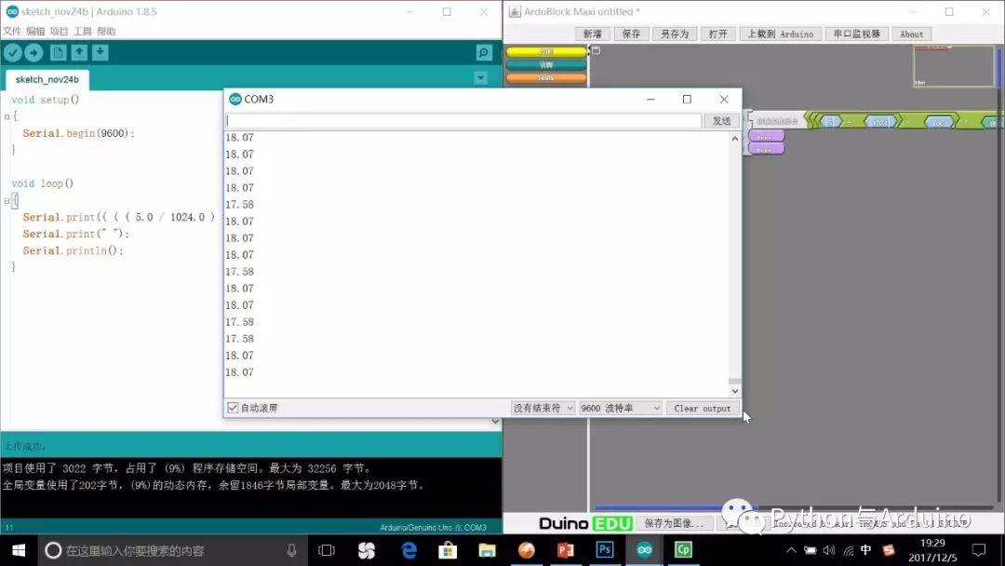Open the Windows Start menu
This screenshot has width=1005, height=566.
(19, 550)
